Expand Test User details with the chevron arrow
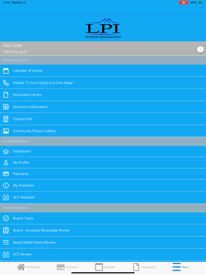Image resolution: width=206 pixels, height=275 pixels. click(x=200, y=49)
